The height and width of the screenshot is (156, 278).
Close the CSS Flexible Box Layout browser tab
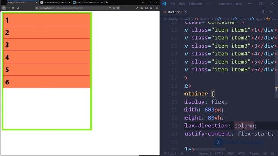coord(69,3)
